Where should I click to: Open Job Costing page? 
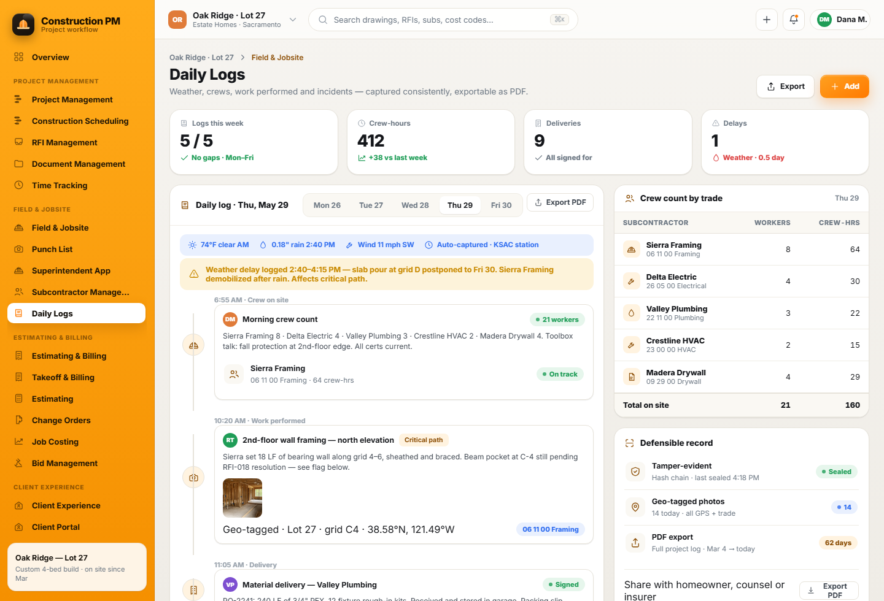pyautogui.click(x=77, y=442)
